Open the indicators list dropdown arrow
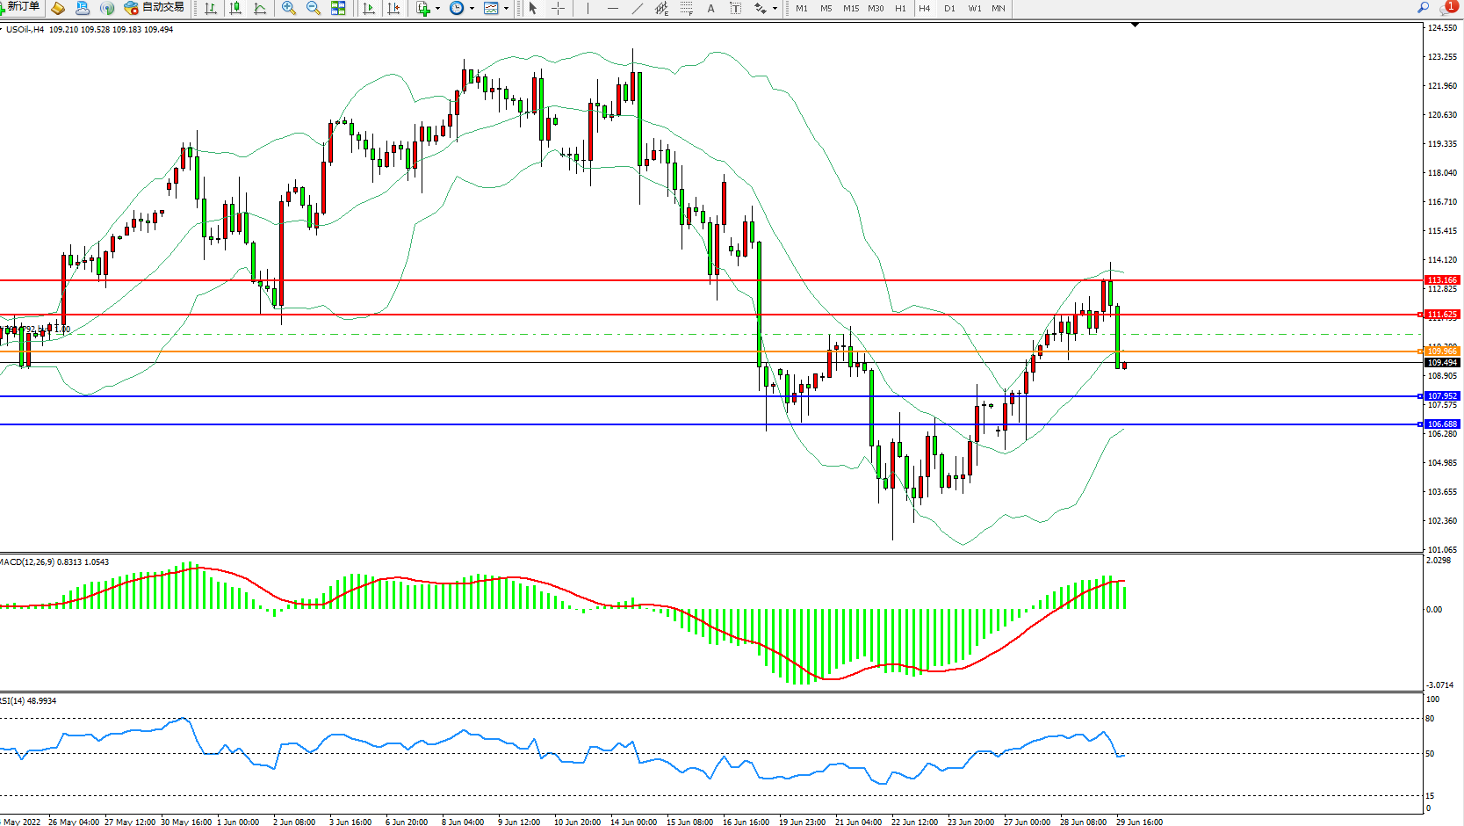The height and width of the screenshot is (826, 1464). (x=437, y=9)
